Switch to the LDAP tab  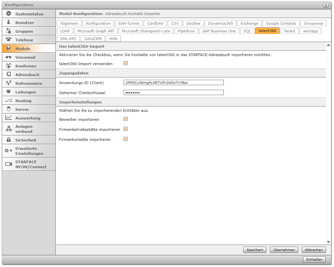tap(65, 31)
